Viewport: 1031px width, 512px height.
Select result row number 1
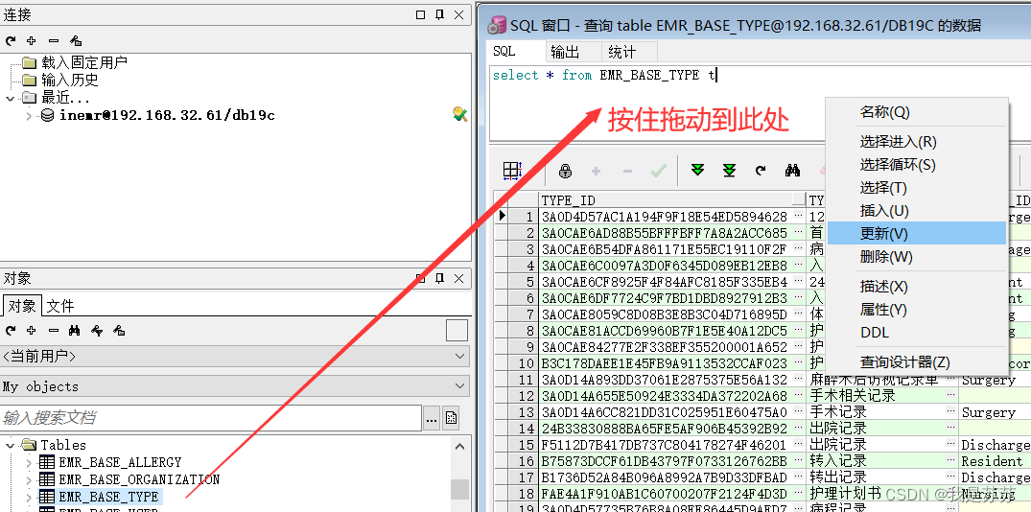coord(524,217)
